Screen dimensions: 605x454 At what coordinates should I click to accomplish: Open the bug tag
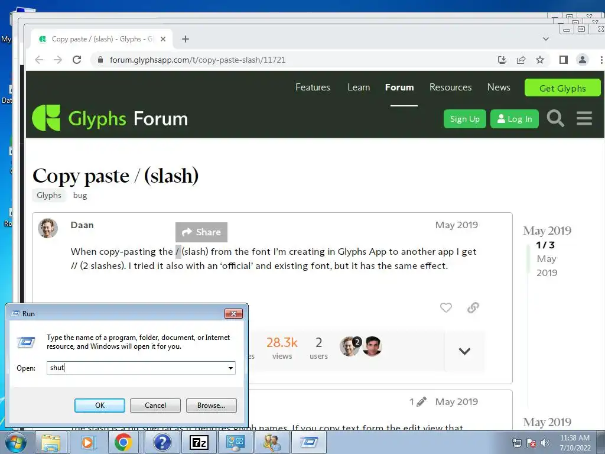pos(80,195)
